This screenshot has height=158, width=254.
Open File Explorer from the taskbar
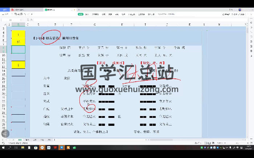click(22, 148)
